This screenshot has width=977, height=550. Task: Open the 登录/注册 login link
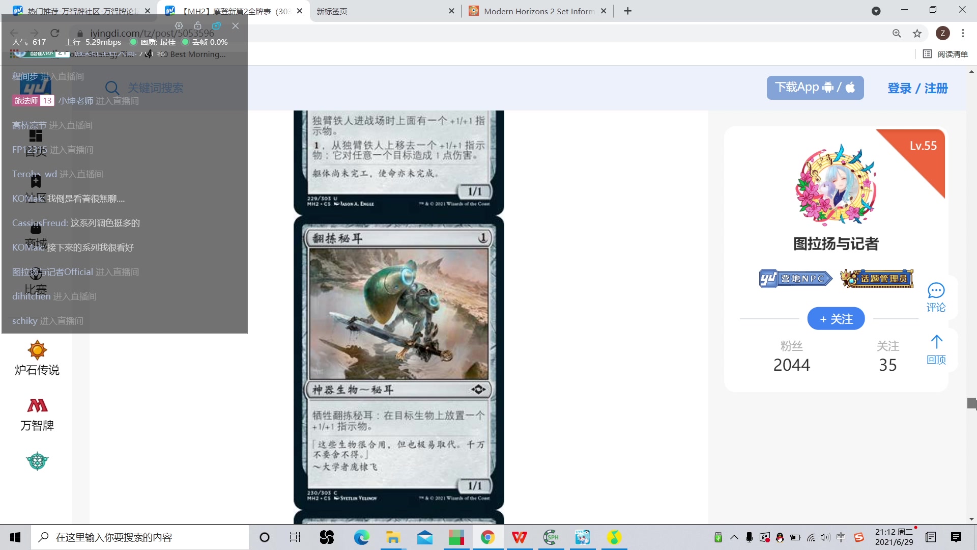[917, 88]
